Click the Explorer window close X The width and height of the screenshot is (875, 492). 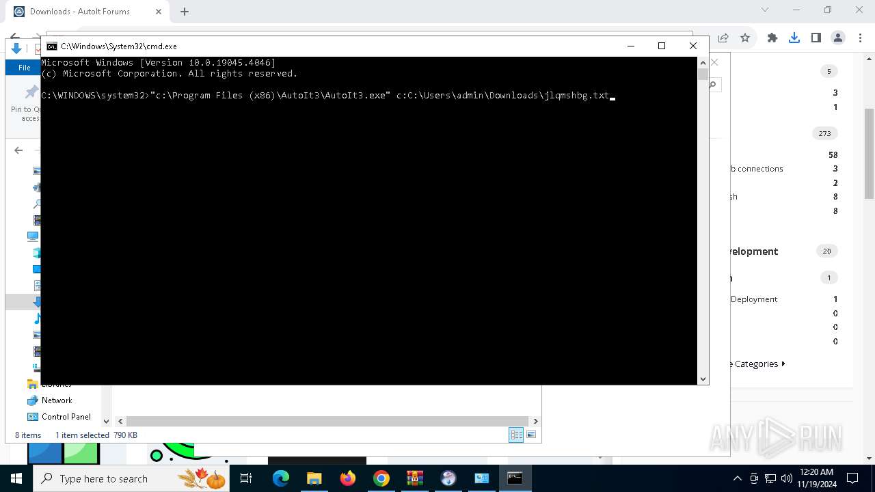coord(714,62)
